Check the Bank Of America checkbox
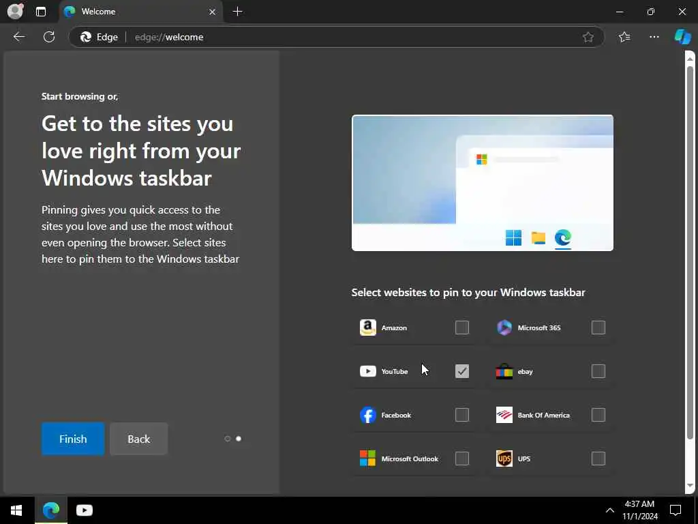 pyautogui.click(x=598, y=415)
